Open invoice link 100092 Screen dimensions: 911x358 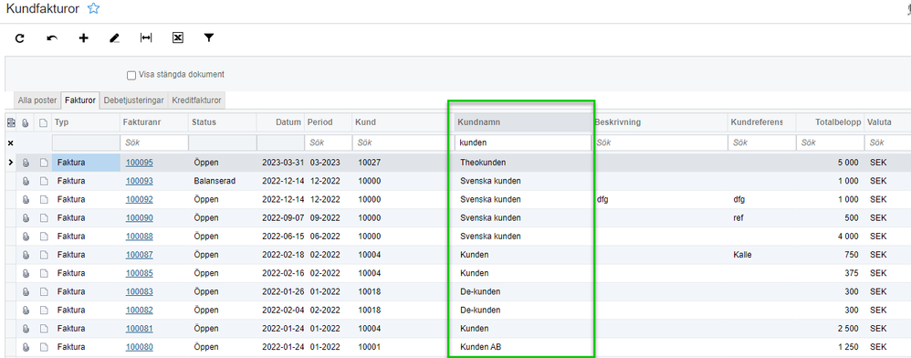point(140,199)
